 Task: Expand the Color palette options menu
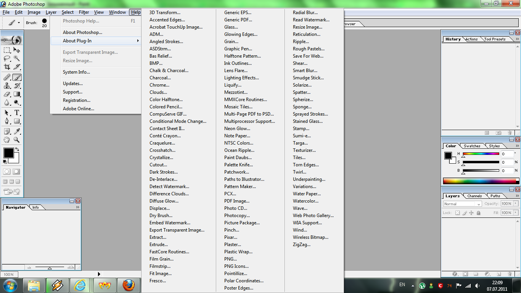coord(517,146)
